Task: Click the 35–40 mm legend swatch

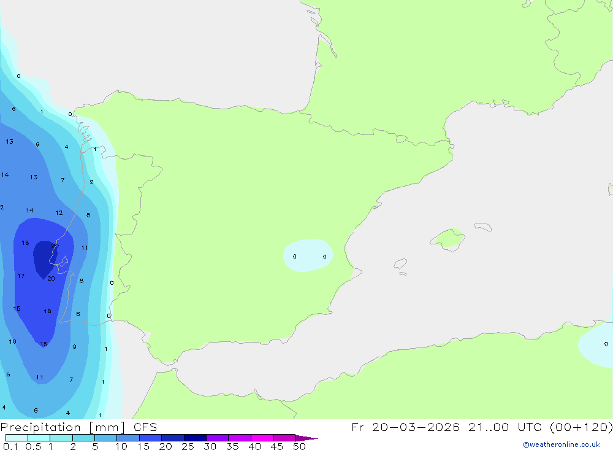Action: (239, 438)
